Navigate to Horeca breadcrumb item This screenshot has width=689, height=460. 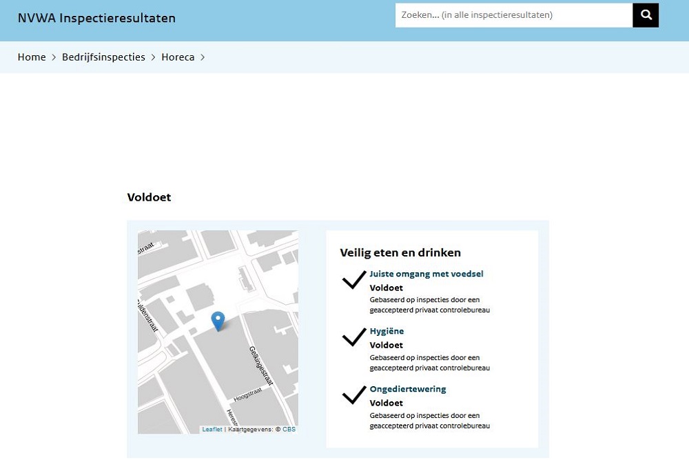pos(178,57)
